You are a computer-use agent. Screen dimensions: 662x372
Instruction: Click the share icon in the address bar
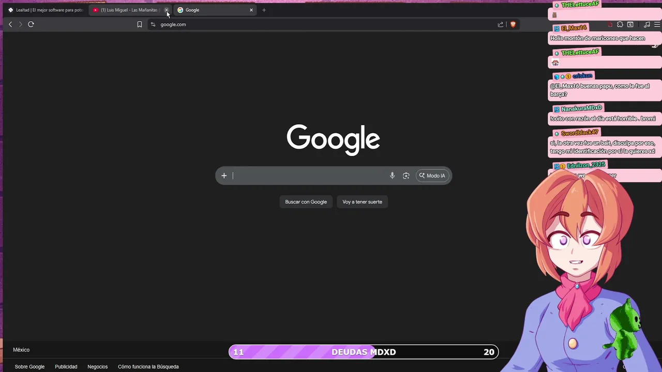500,24
